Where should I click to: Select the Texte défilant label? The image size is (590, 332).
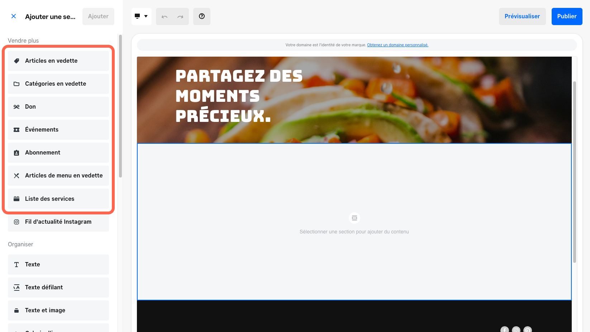pos(44,288)
